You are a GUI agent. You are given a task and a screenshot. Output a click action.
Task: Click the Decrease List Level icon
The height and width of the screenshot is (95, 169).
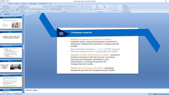(x=58, y=7)
